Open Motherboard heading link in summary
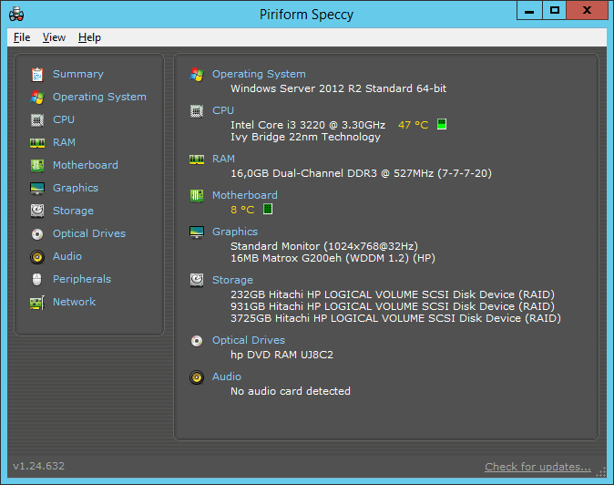This screenshot has width=614, height=485. point(245,195)
